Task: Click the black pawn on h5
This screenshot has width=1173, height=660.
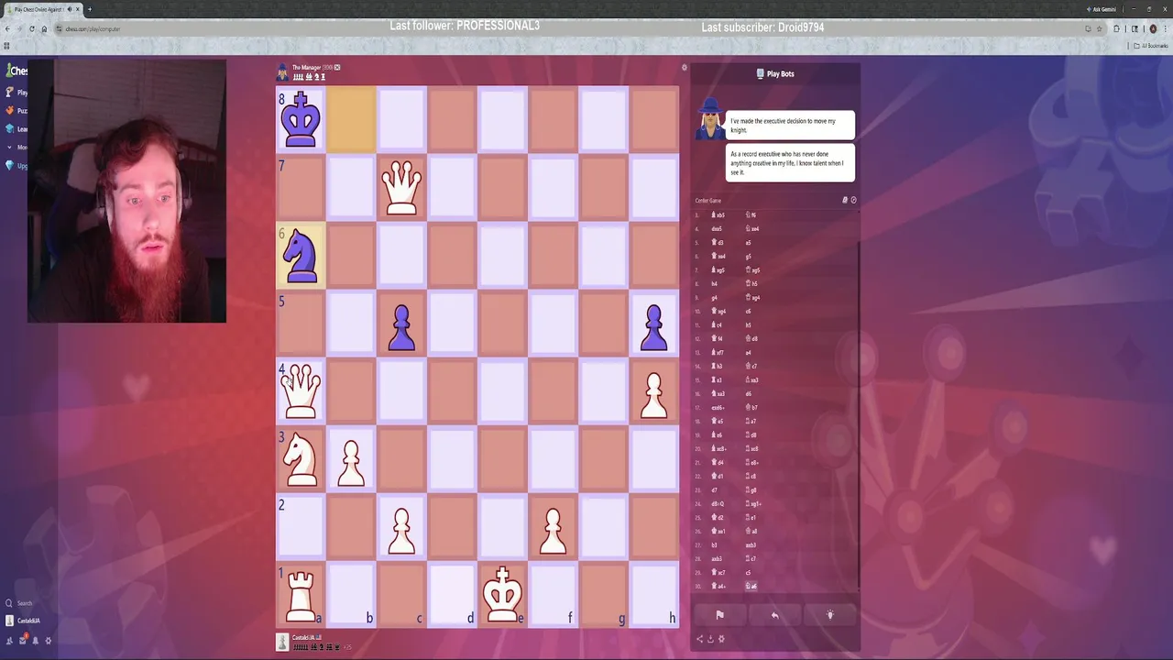Action: [x=653, y=327]
